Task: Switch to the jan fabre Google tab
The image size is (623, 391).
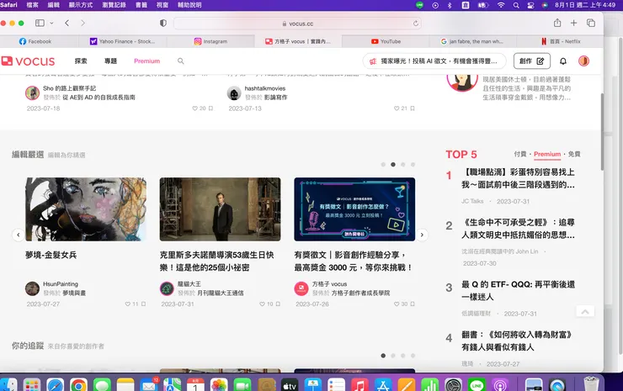Action: [473, 41]
